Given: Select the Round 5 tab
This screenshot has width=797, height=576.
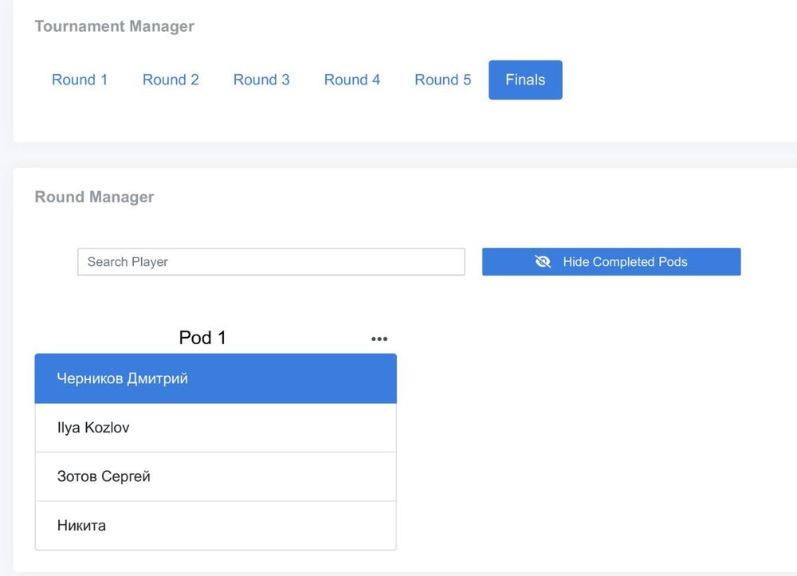Looking at the screenshot, I should click(x=442, y=80).
